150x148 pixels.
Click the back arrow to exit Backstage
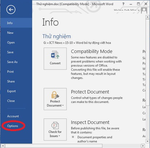[x=11, y=10]
